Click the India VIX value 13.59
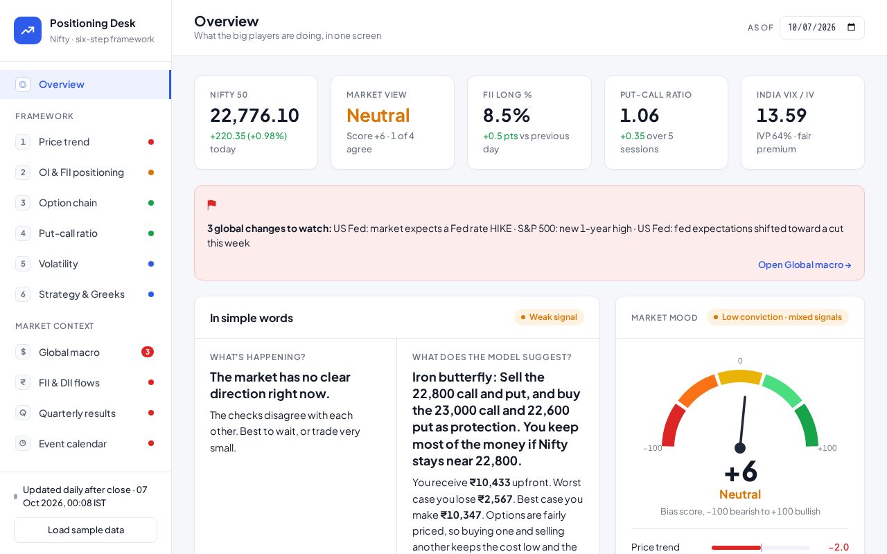This screenshot has height=554, width=887. point(782,115)
